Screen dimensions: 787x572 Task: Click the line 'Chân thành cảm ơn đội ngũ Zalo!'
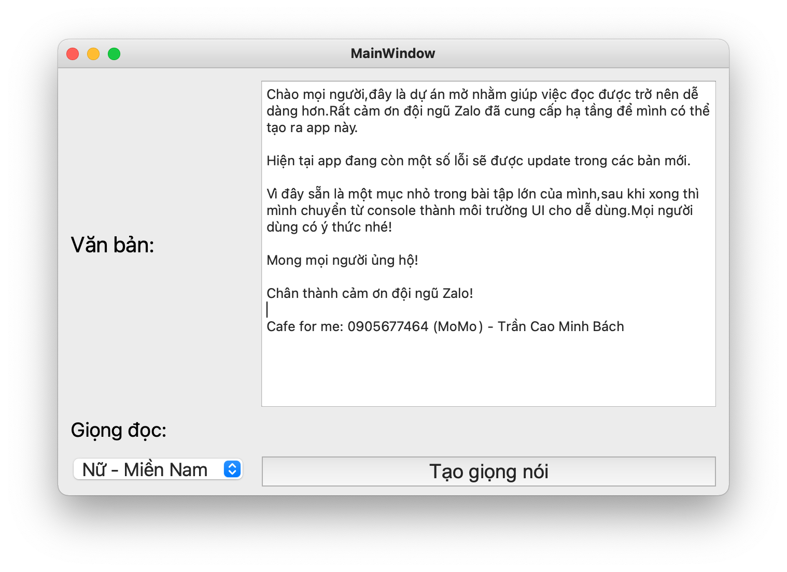(370, 293)
